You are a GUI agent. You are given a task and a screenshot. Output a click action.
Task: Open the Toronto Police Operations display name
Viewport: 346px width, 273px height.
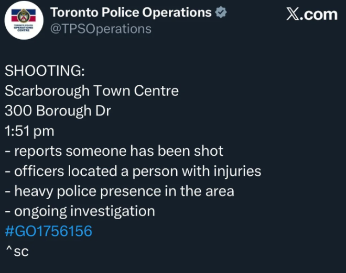pos(131,13)
